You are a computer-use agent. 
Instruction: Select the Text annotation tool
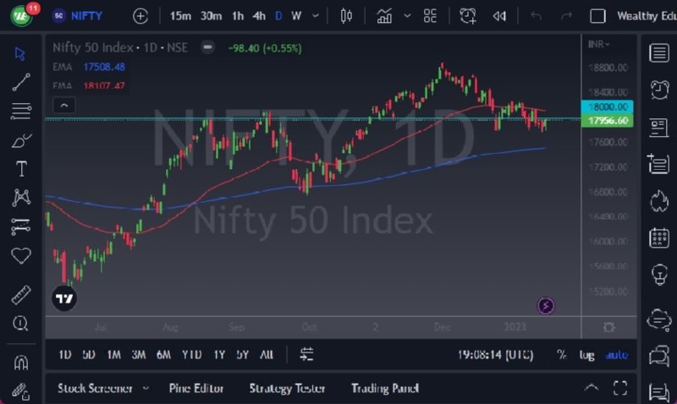[21, 169]
